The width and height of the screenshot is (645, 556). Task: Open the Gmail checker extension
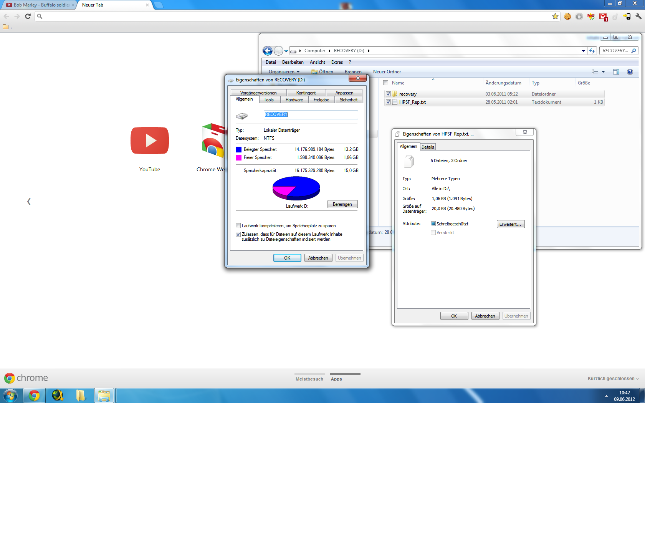point(603,17)
